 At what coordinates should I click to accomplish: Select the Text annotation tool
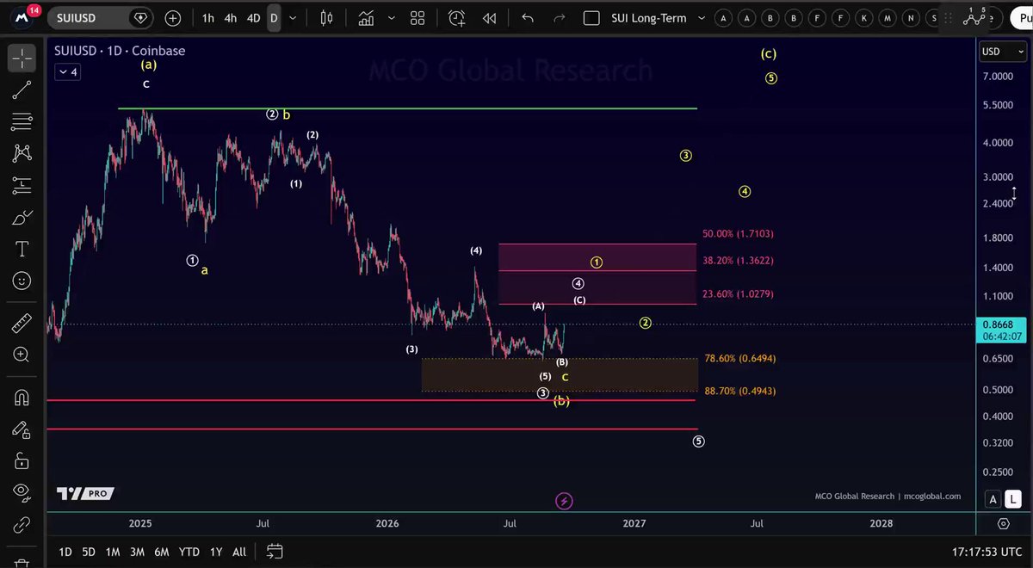click(x=22, y=249)
